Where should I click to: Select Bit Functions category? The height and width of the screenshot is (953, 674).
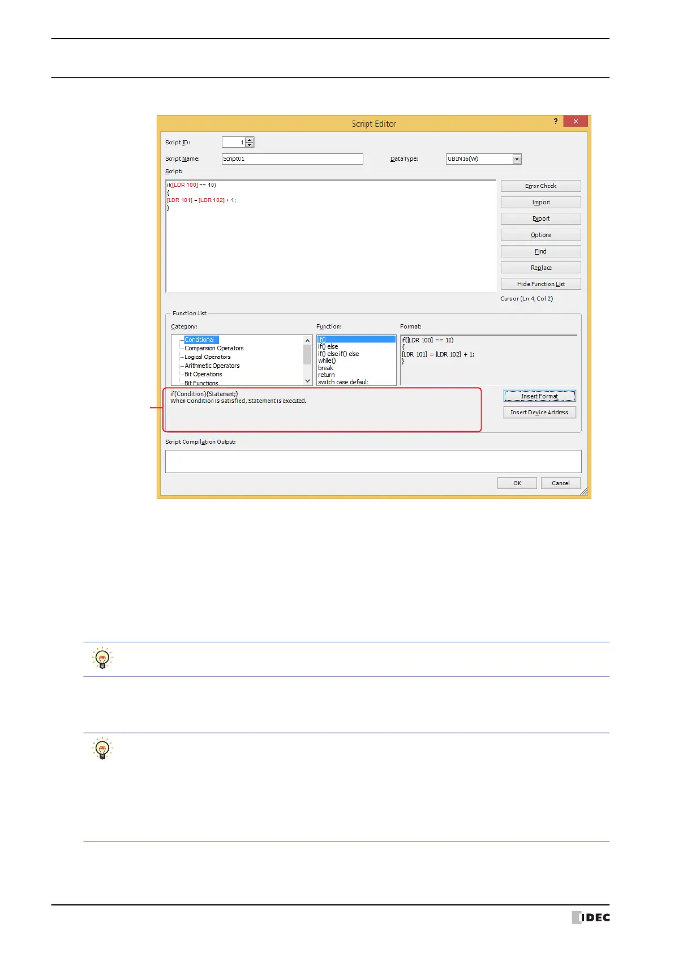pyautogui.click(x=201, y=383)
